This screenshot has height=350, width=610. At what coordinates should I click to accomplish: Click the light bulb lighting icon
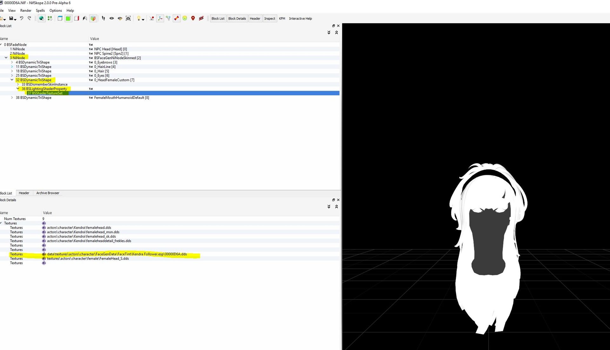pyautogui.click(x=139, y=18)
